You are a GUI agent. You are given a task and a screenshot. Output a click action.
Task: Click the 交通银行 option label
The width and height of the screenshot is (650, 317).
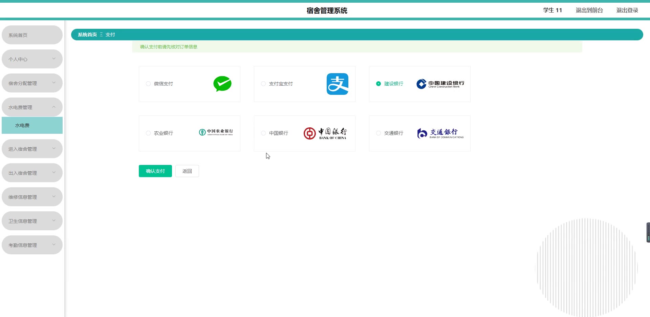(394, 133)
